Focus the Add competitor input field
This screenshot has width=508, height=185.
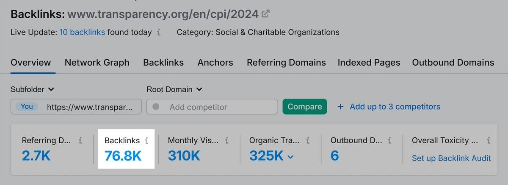(x=216, y=107)
